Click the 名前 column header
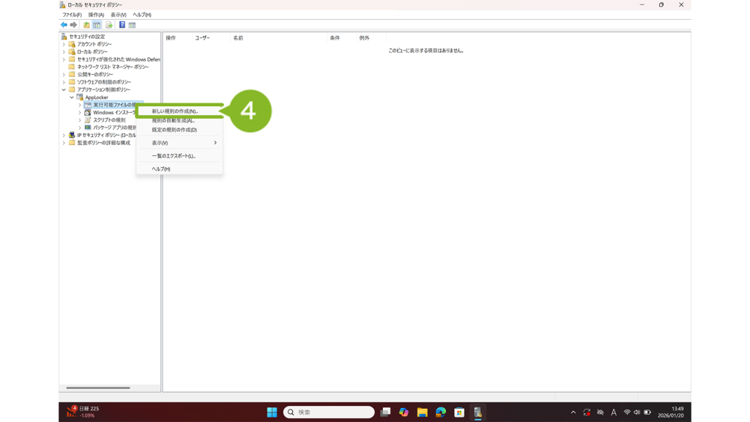The height and width of the screenshot is (422, 750). [x=238, y=38]
